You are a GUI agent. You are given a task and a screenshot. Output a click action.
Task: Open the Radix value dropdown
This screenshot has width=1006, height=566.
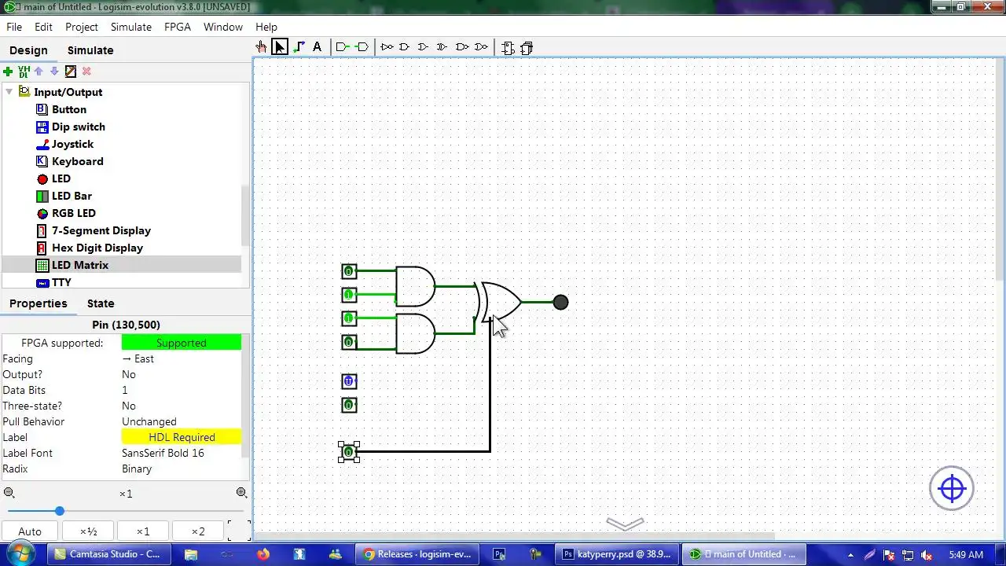point(182,469)
